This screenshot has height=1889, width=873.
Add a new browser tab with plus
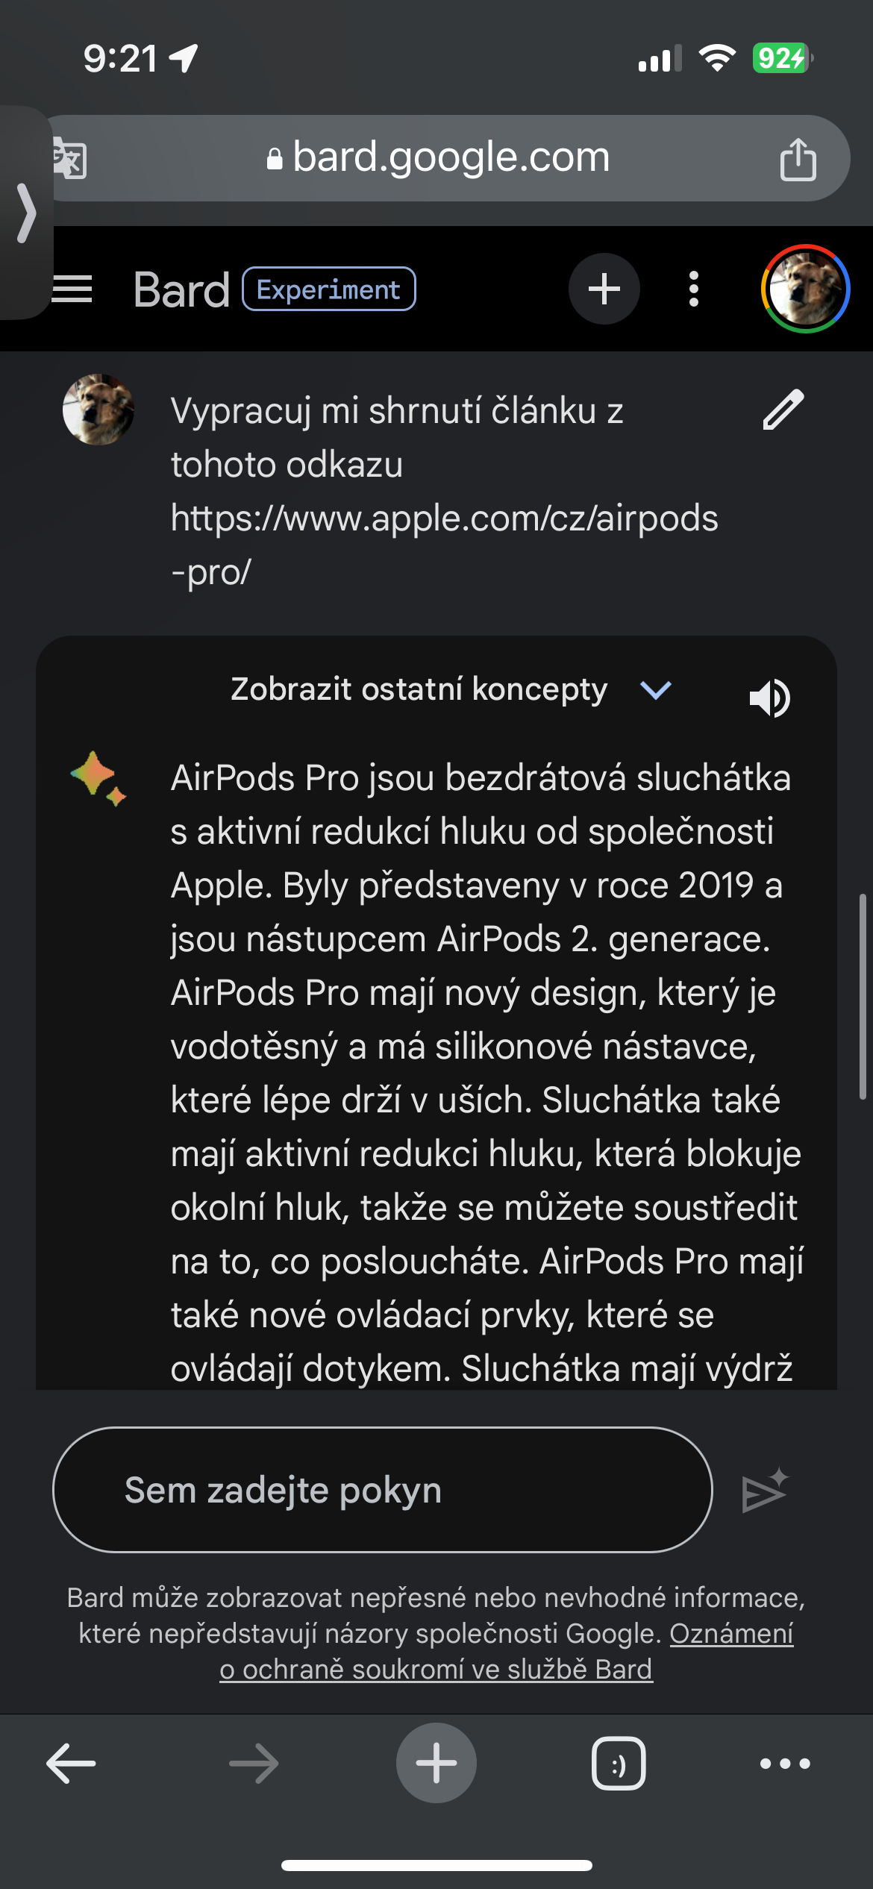pyautogui.click(x=436, y=1763)
